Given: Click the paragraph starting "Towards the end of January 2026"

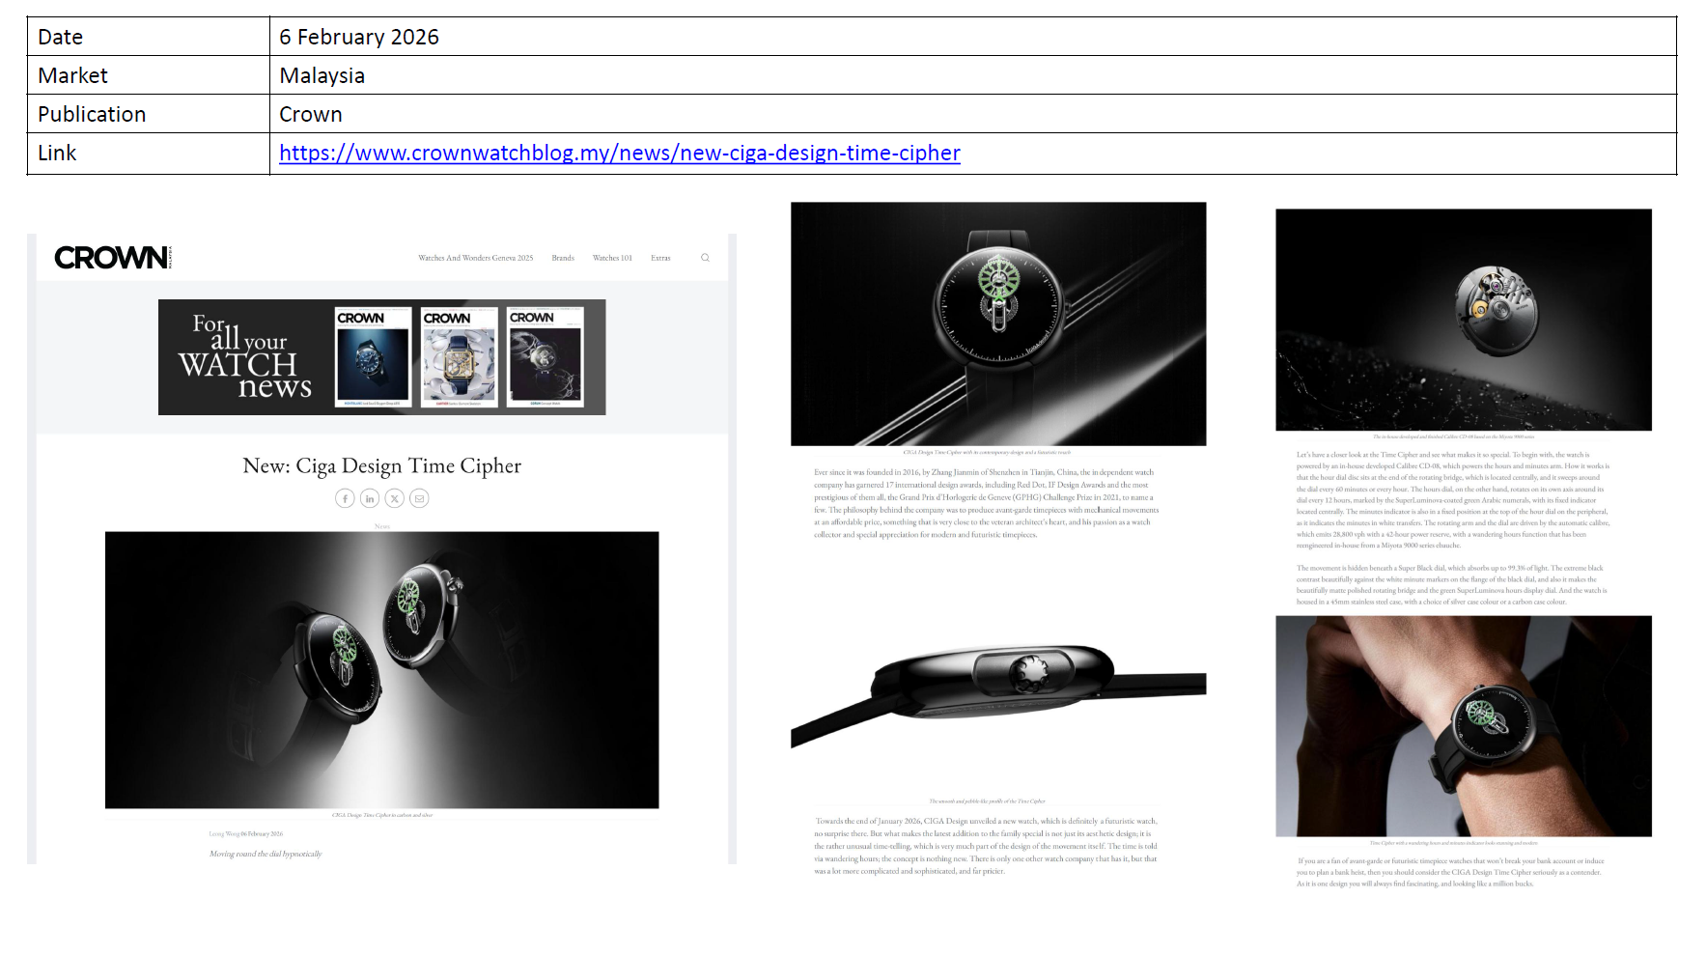Looking at the screenshot, I should coord(986,846).
